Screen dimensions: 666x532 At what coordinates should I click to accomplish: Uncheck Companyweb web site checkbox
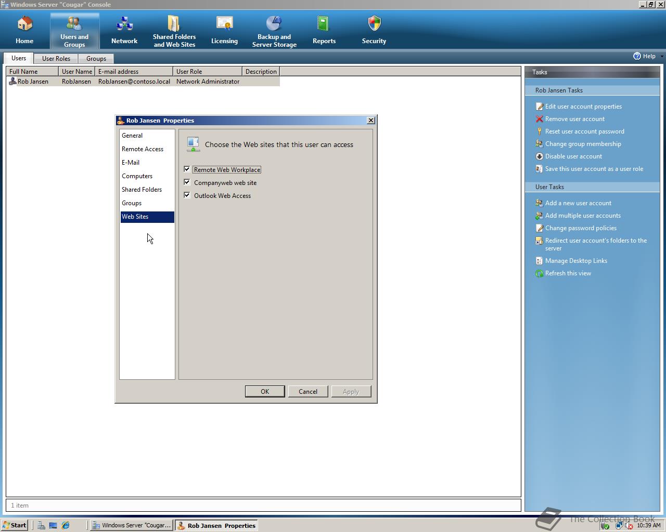coord(187,182)
